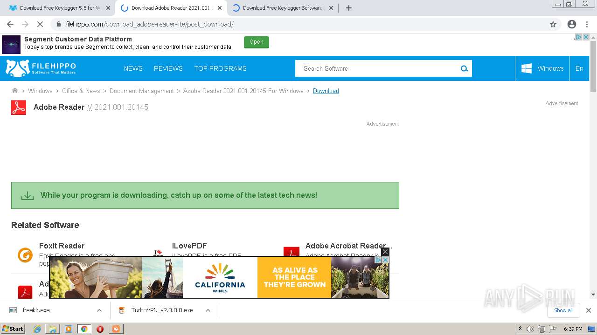
Task: Switch to Download Free Keylogger Software tab
Action: (282, 8)
